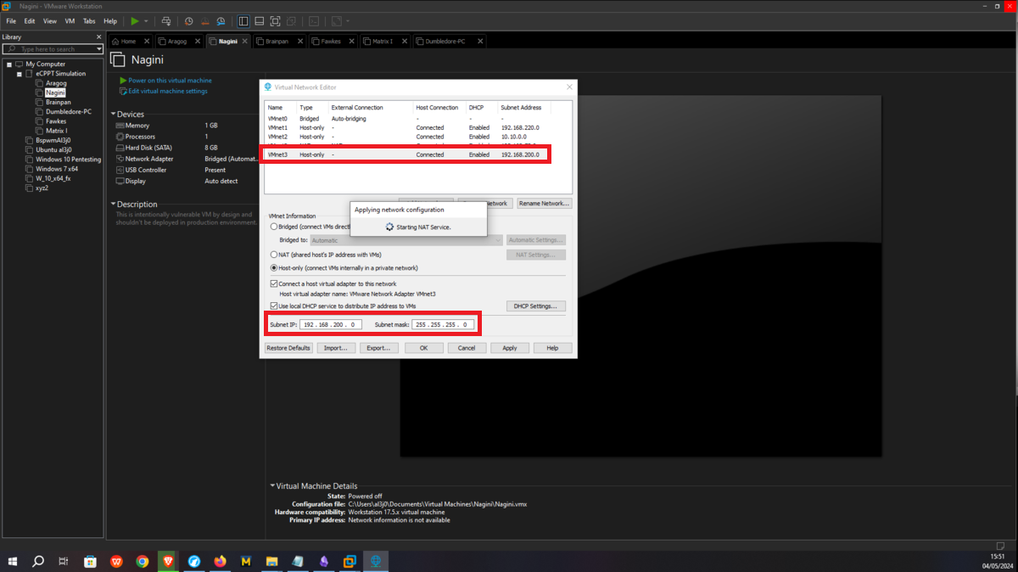Click Revert to snapshot toolbar icon

click(x=204, y=20)
